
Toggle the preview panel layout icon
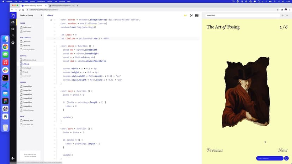coord(196,15)
